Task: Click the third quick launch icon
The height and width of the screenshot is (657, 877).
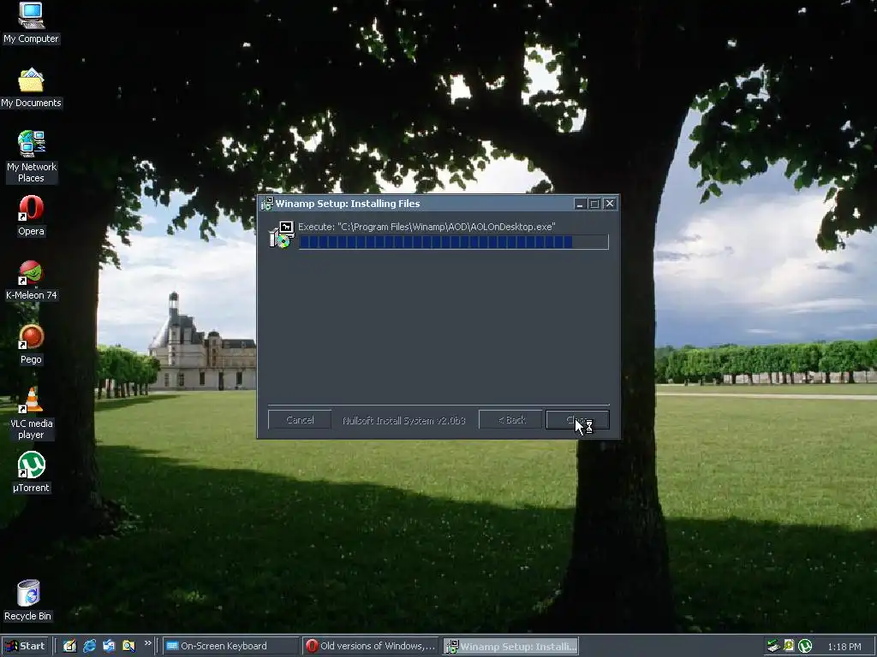Action: pos(109,646)
